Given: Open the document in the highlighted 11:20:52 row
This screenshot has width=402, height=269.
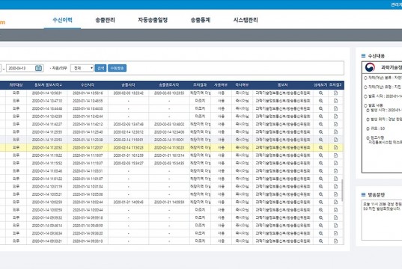Looking at the screenshot, I should pos(335,148).
